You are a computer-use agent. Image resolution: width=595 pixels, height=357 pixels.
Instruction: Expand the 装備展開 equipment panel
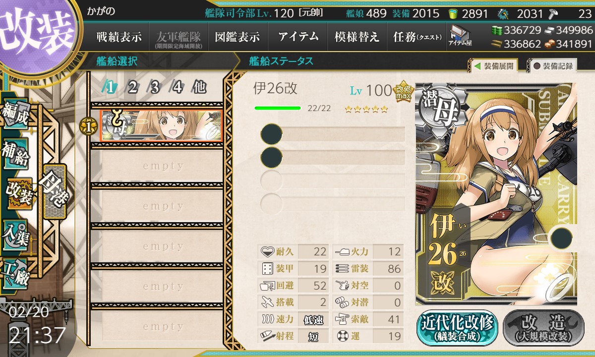[494, 66]
